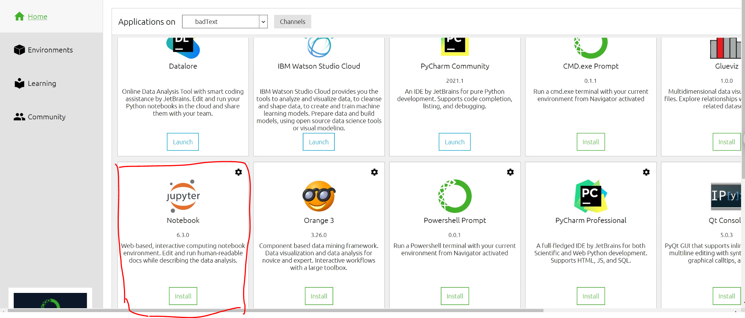Click the IBM Watson Studio logo

pyautogui.click(x=319, y=47)
